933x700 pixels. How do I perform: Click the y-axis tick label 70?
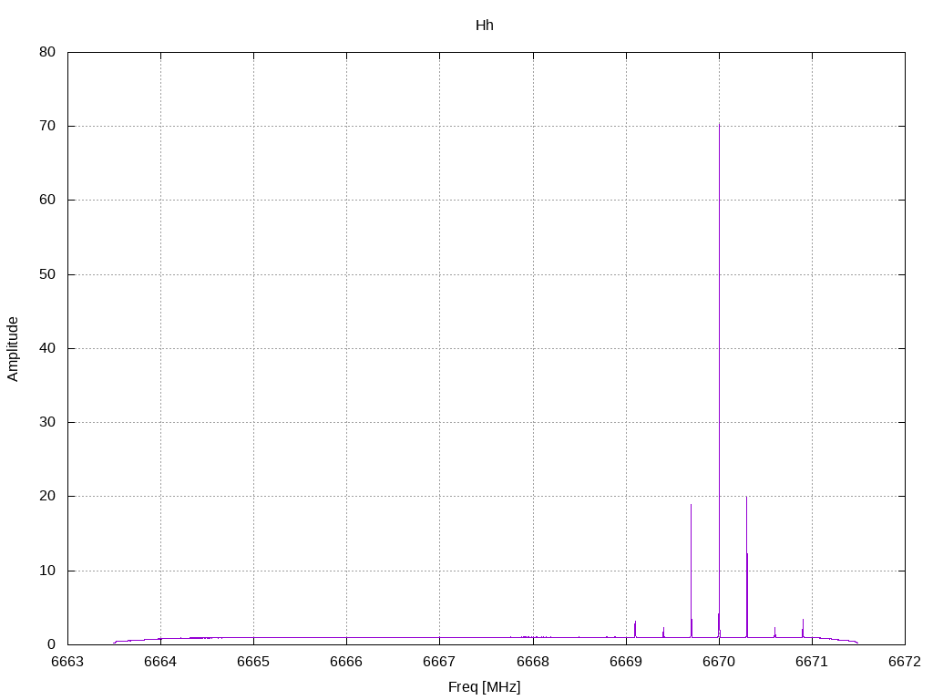click(x=47, y=126)
